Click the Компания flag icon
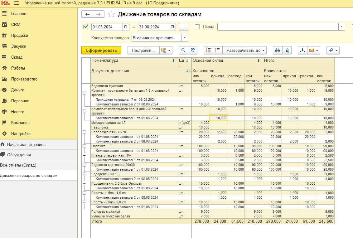 point(4,123)
